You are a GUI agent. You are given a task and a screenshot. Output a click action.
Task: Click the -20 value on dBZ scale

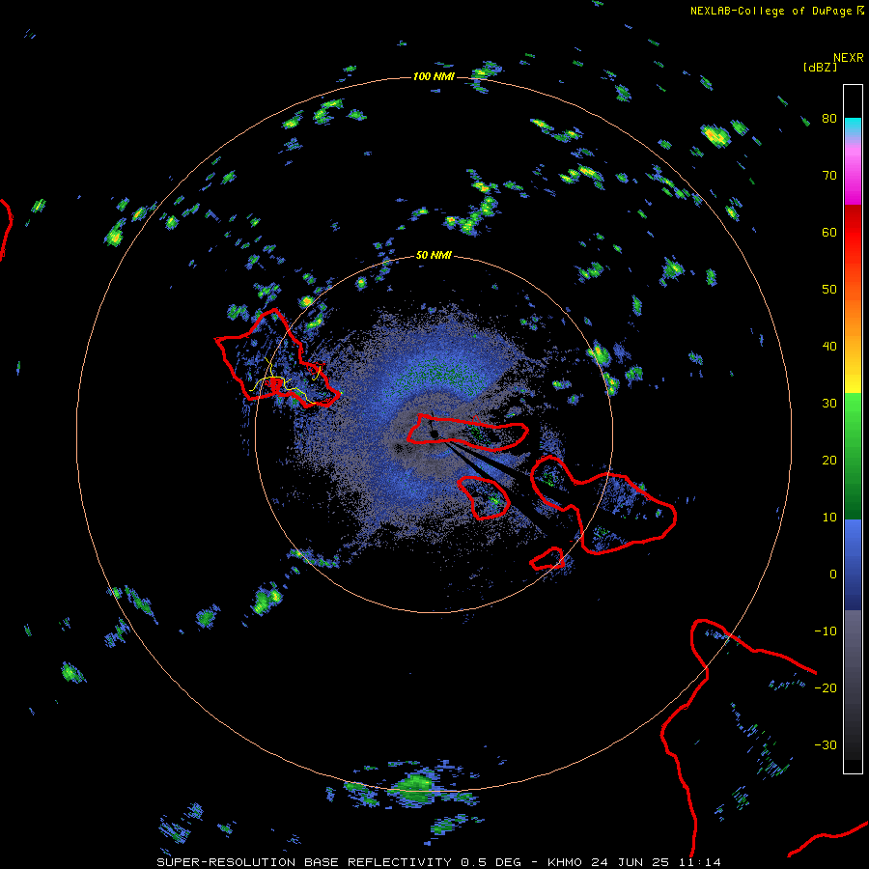pos(826,688)
